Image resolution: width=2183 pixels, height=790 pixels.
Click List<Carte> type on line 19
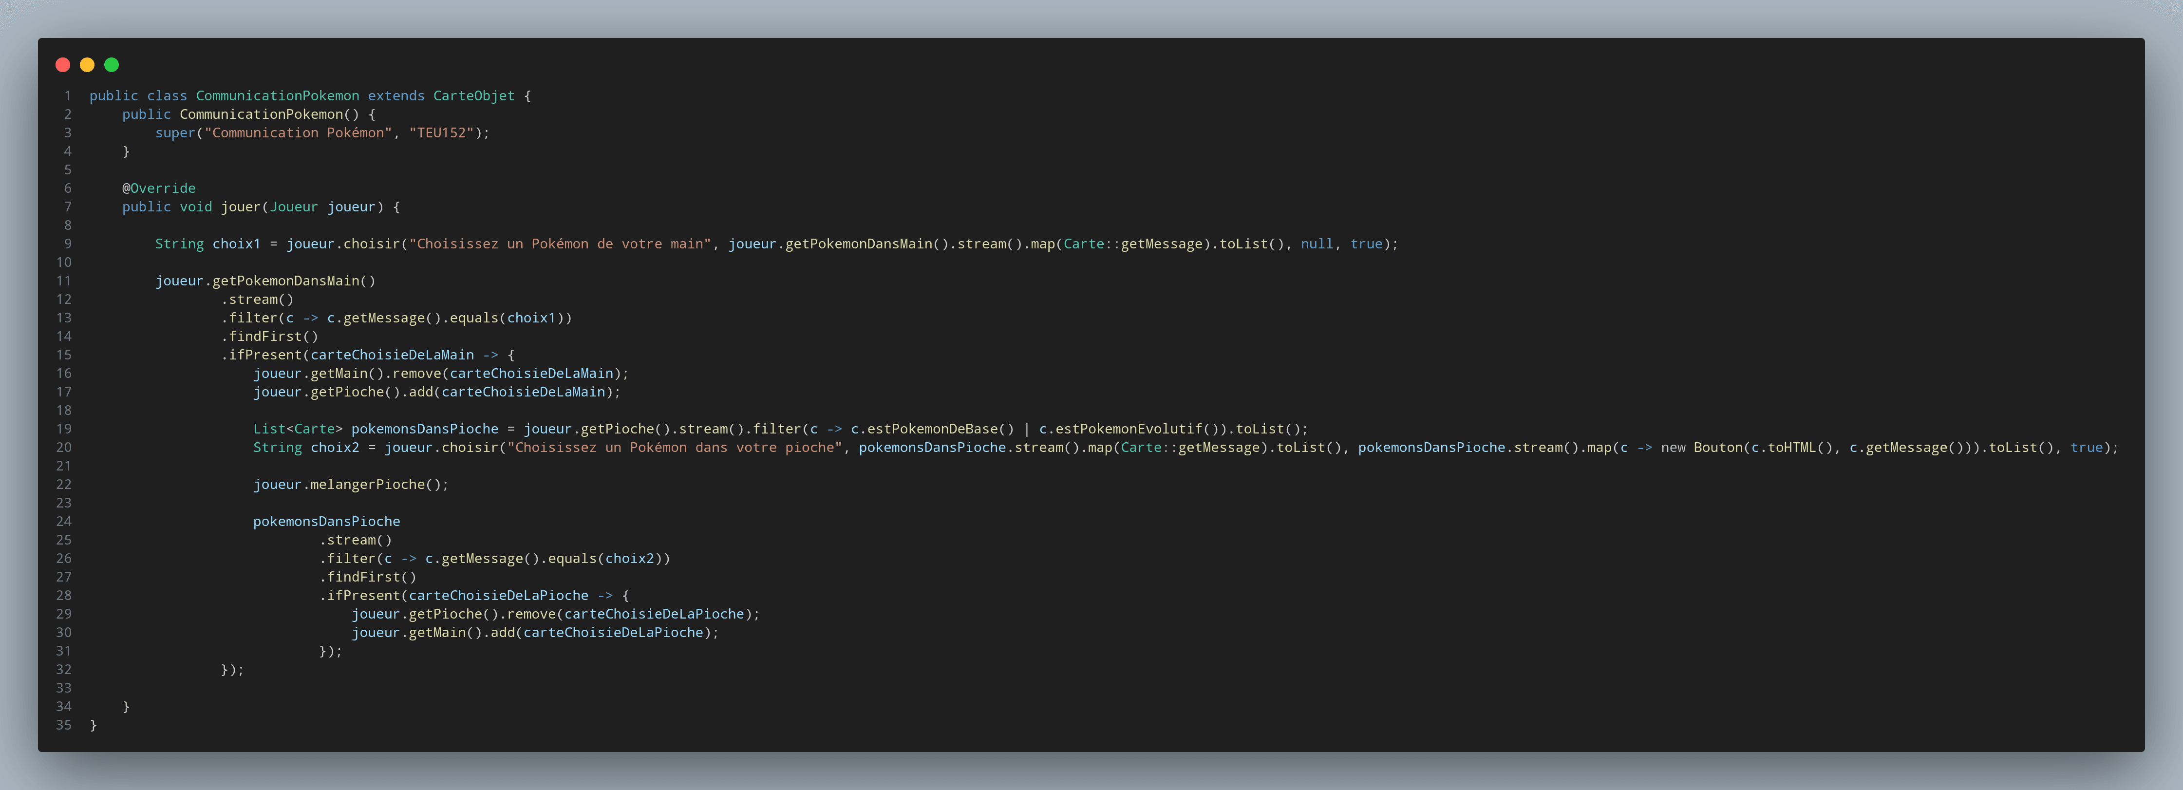tap(298, 429)
